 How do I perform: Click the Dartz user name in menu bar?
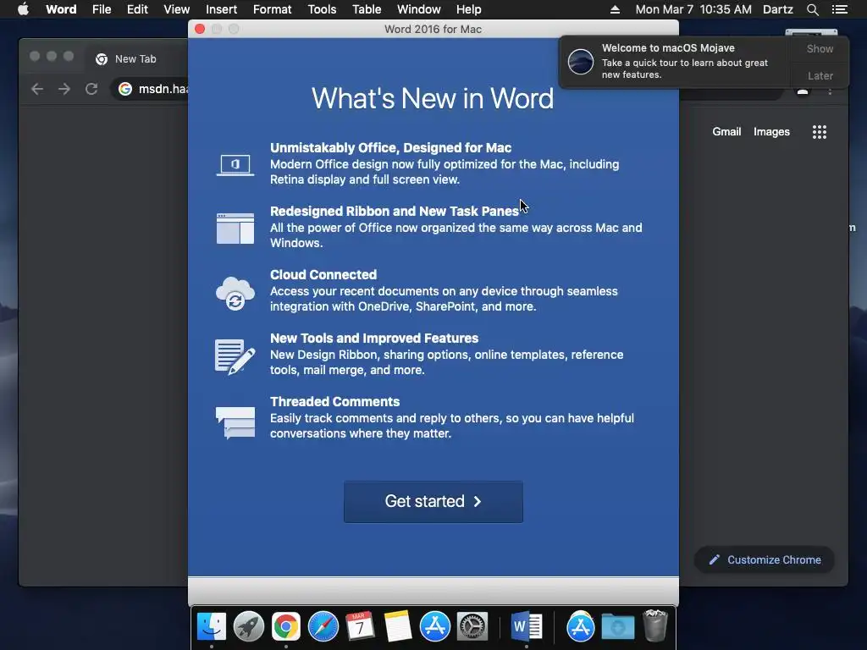coord(777,9)
